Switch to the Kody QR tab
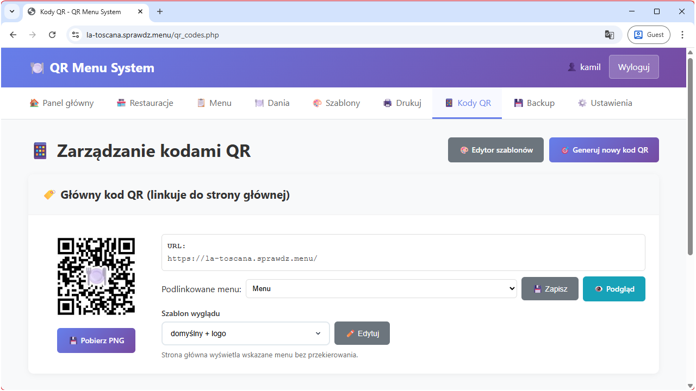Viewport: 696px width, 391px height. (x=467, y=103)
